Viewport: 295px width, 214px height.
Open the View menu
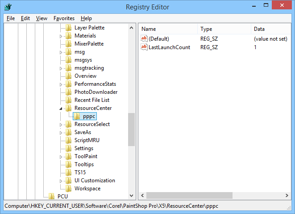click(42, 18)
